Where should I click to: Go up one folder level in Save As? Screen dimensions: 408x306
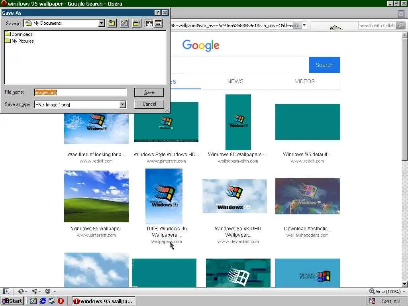click(x=112, y=23)
